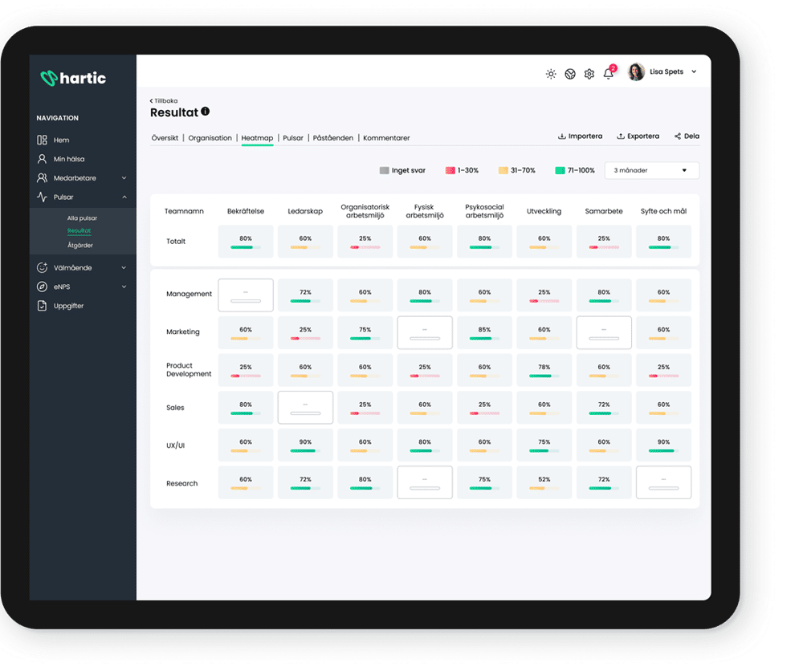Click the Importera download icon
Screen dimensions: 803x667
click(562, 136)
